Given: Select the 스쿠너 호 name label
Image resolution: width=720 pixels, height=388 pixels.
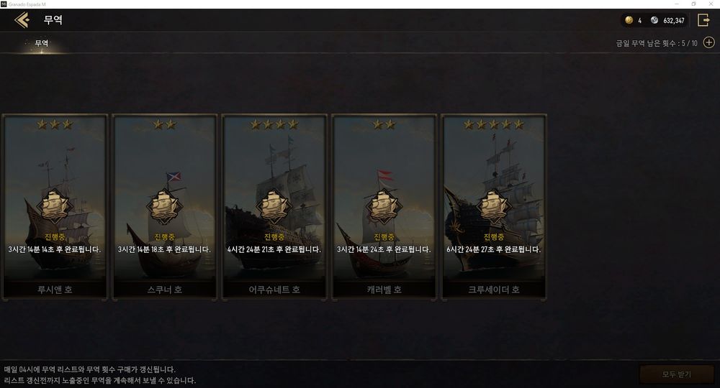Looking at the screenshot, I should pyautogui.click(x=164, y=290).
